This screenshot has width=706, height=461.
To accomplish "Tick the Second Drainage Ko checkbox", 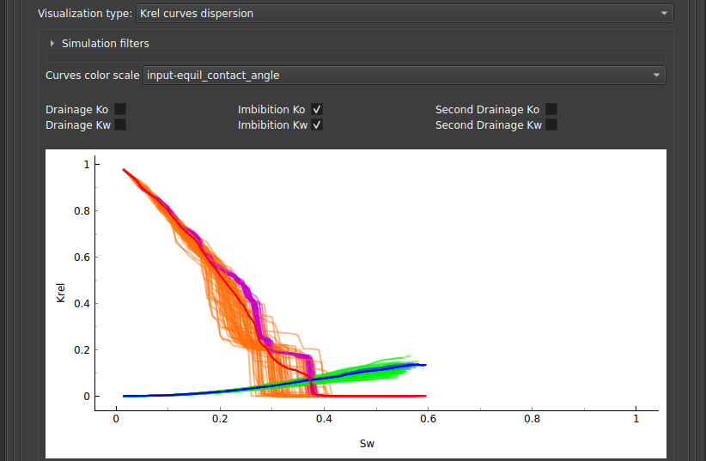I will point(551,110).
